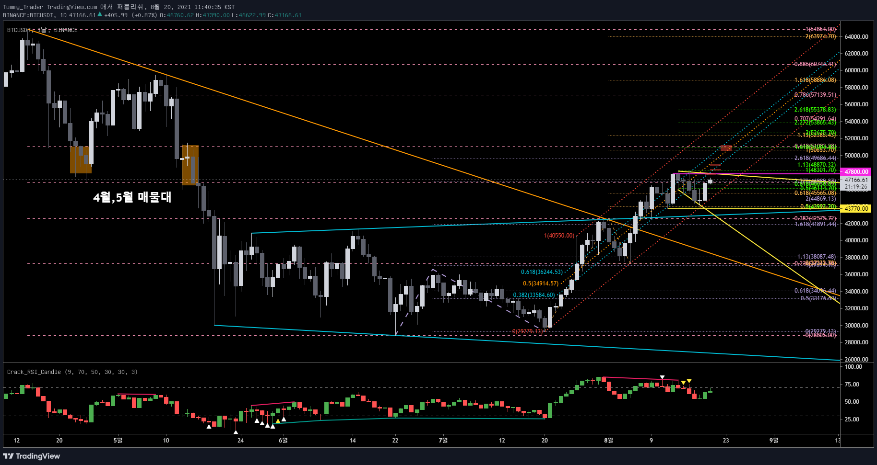Click the header low value L:46622.99

click(249, 15)
